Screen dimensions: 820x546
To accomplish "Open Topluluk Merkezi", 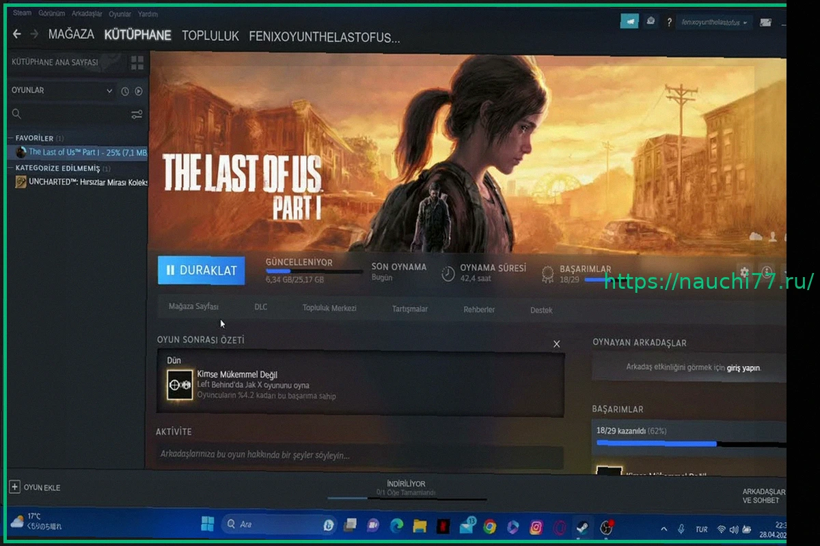I will tap(329, 308).
